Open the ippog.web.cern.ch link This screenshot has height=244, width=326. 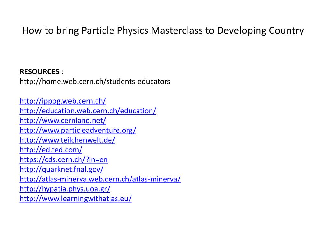(x=63, y=101)
